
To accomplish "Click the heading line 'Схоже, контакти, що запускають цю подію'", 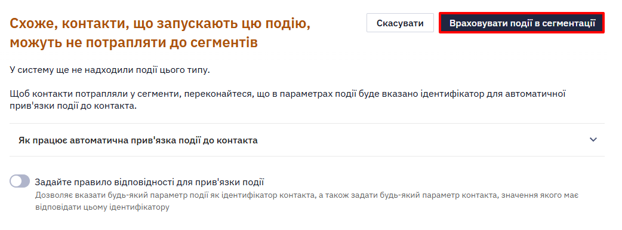I will point(160,24).
